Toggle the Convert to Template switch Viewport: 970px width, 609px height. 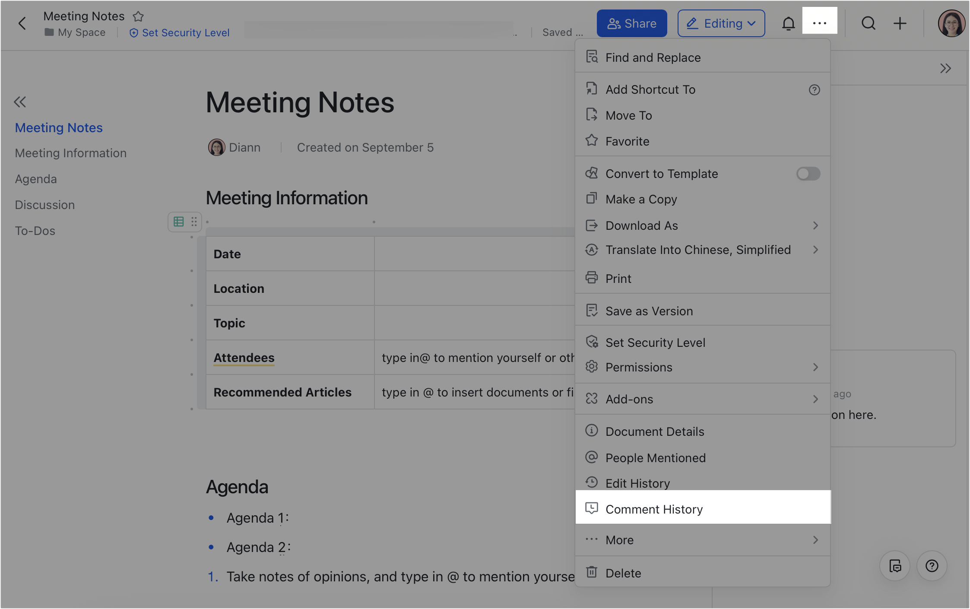(x=808, y=174)
